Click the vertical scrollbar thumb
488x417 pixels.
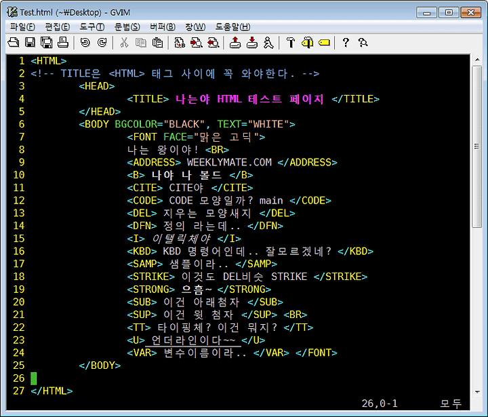477,146
